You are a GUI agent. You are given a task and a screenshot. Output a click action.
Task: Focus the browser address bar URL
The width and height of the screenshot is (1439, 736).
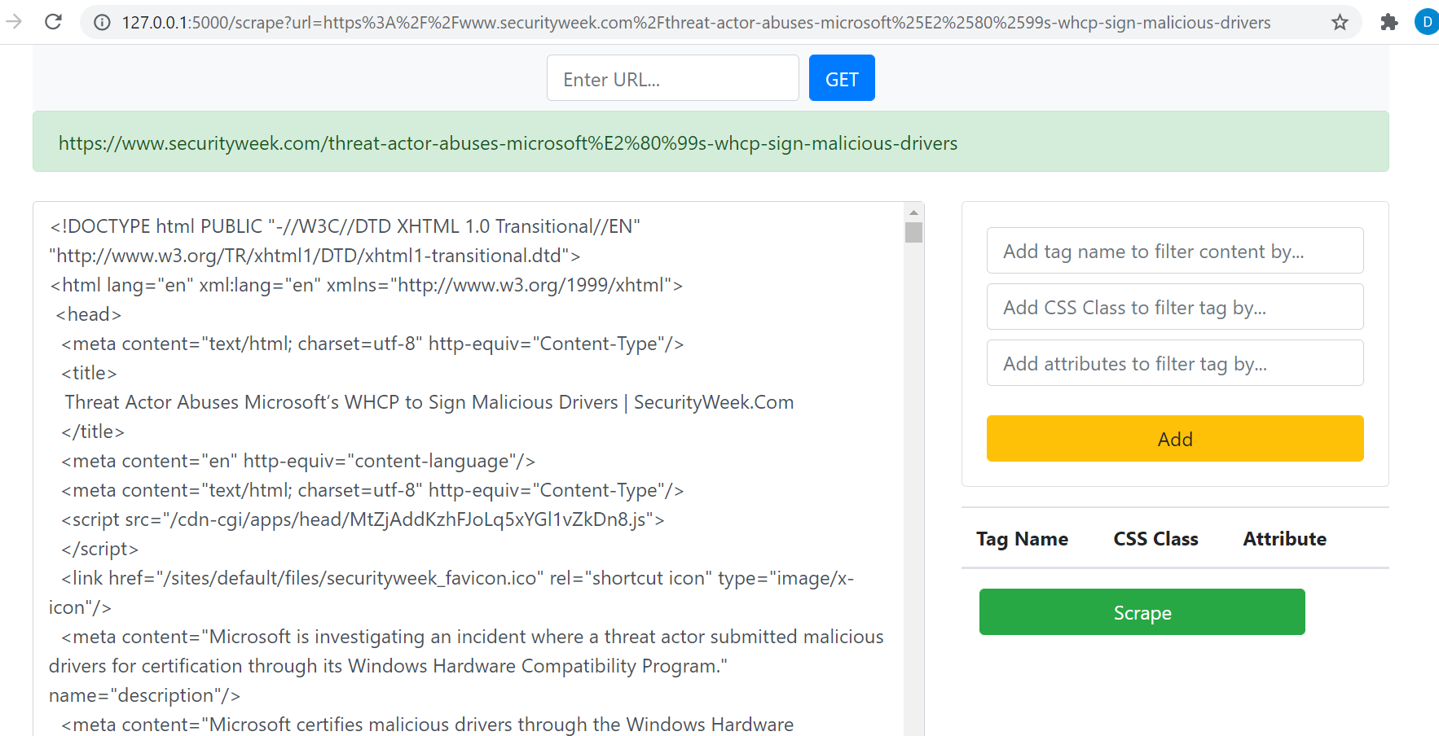[x=696, y=23]
